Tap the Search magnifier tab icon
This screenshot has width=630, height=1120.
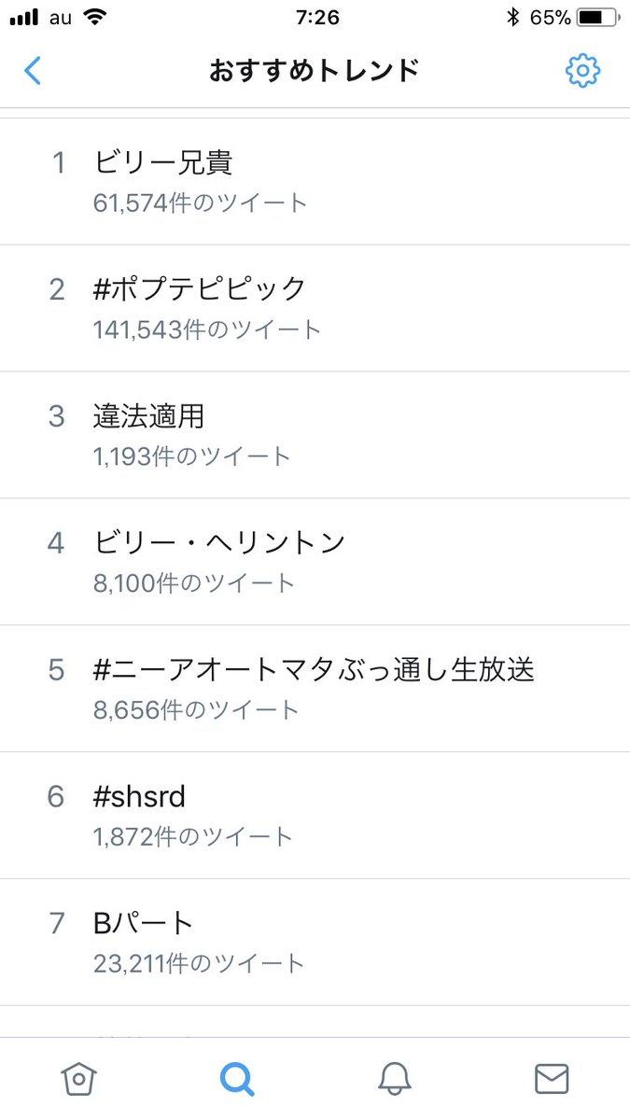237,1079
